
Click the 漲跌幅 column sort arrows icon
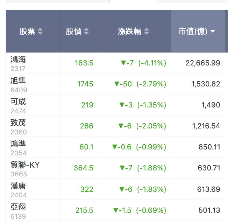pyautogui.click(x=147, y=31)
